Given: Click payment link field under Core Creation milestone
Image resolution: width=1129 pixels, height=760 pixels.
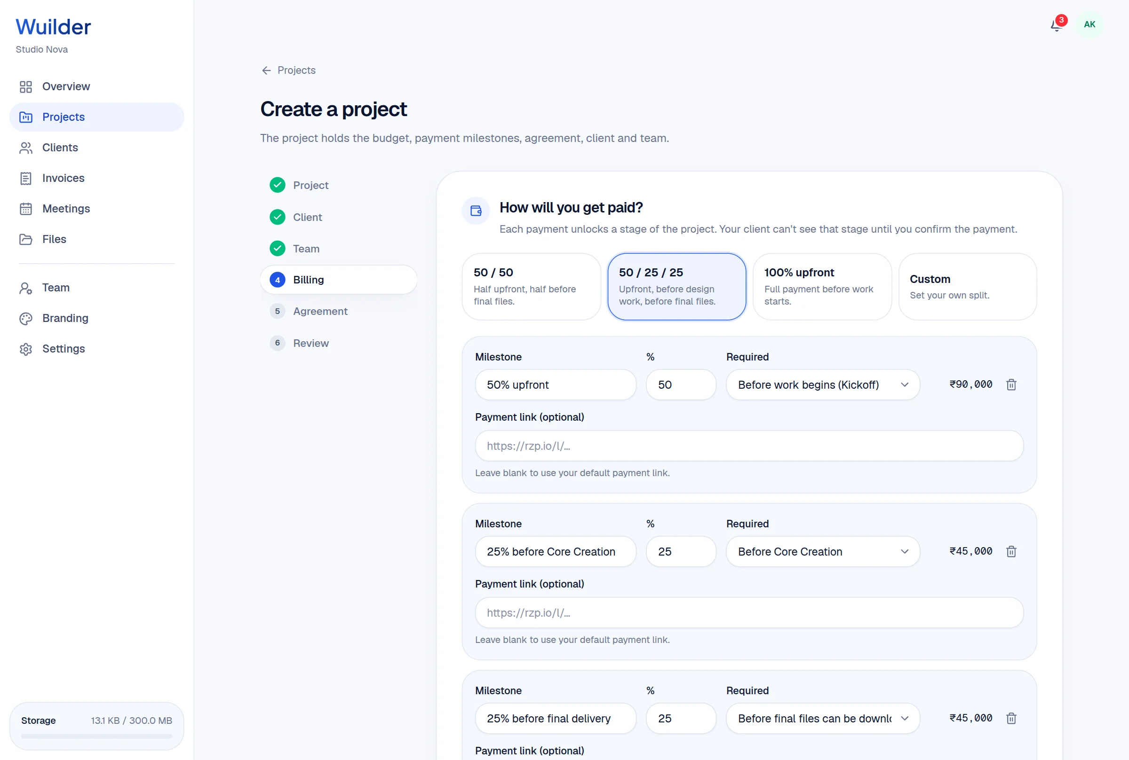Looking at the screenshot, I should 749,613.
